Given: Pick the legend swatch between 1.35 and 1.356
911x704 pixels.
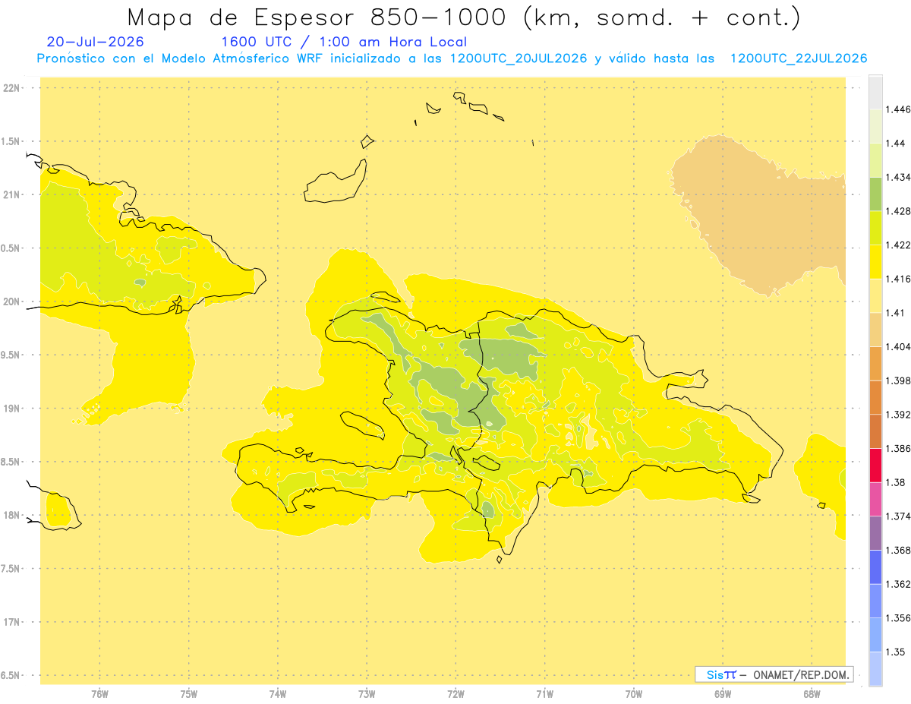Looking at the screenshot, I should [875, 635].
